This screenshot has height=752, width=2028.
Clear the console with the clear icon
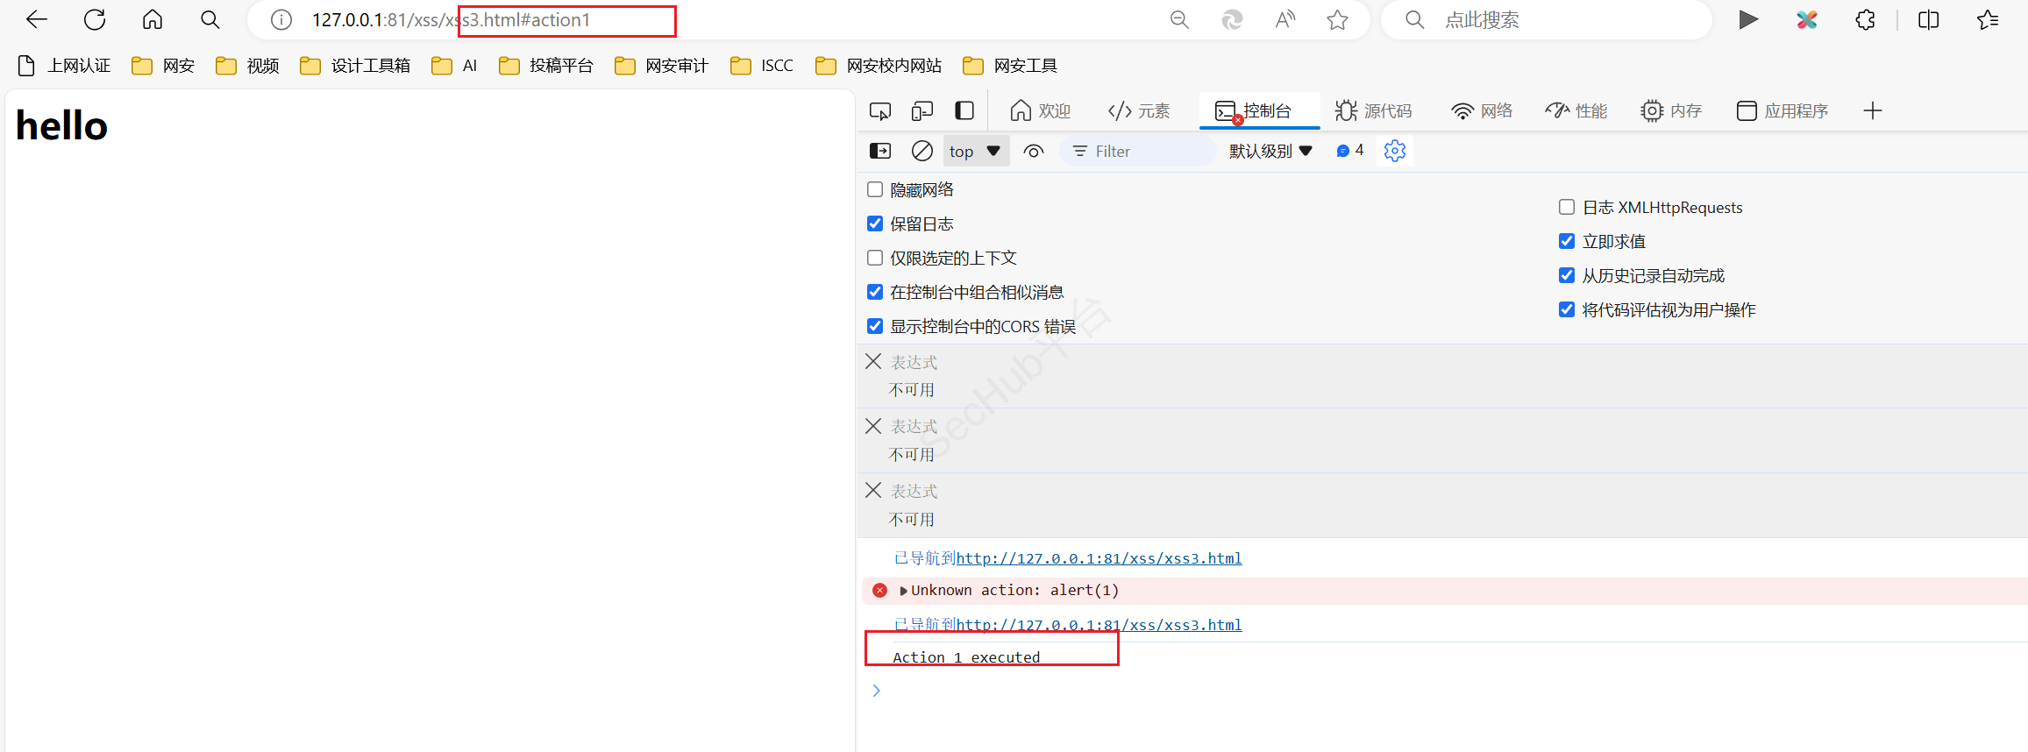921,151
